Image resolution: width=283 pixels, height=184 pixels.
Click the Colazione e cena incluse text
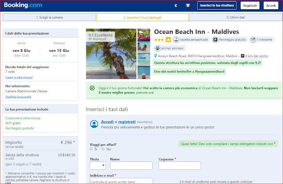[x=23, y=118]
